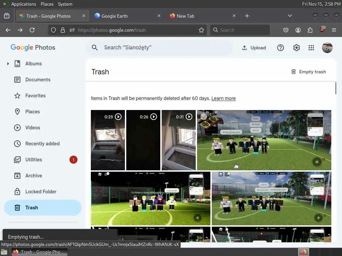
Task: Click the Photos search field
Action: 159,47
